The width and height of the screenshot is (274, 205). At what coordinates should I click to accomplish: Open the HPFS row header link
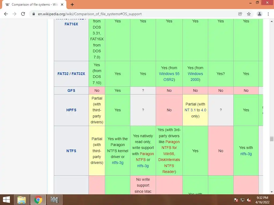[71, 110]
